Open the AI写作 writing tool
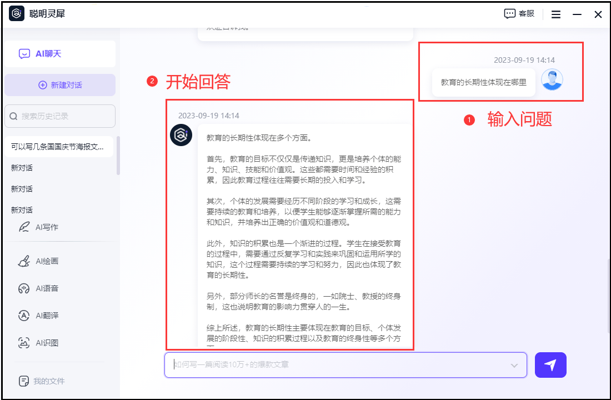The width and height of the screenshot is (611, 400). click(x=47, y=227)
